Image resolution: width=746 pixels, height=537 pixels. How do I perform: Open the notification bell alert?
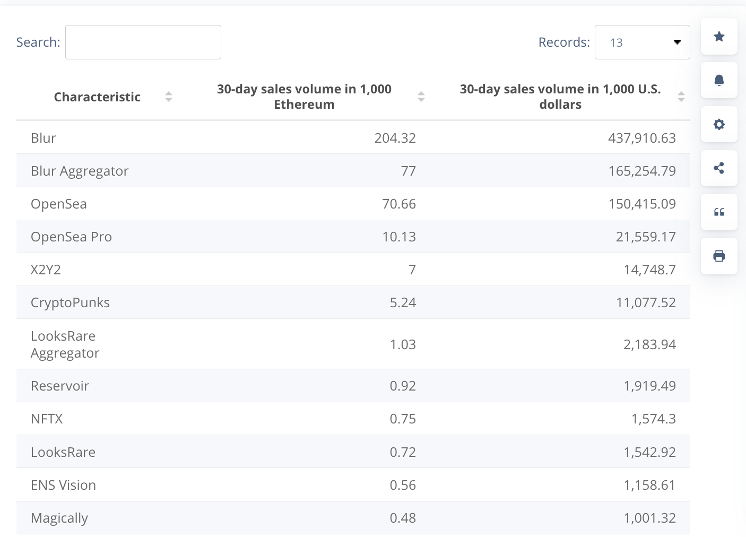point(719,80)
